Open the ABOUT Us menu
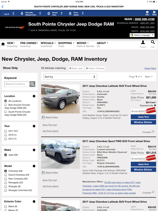The image size is (158, 211). [x=102, y=45]
